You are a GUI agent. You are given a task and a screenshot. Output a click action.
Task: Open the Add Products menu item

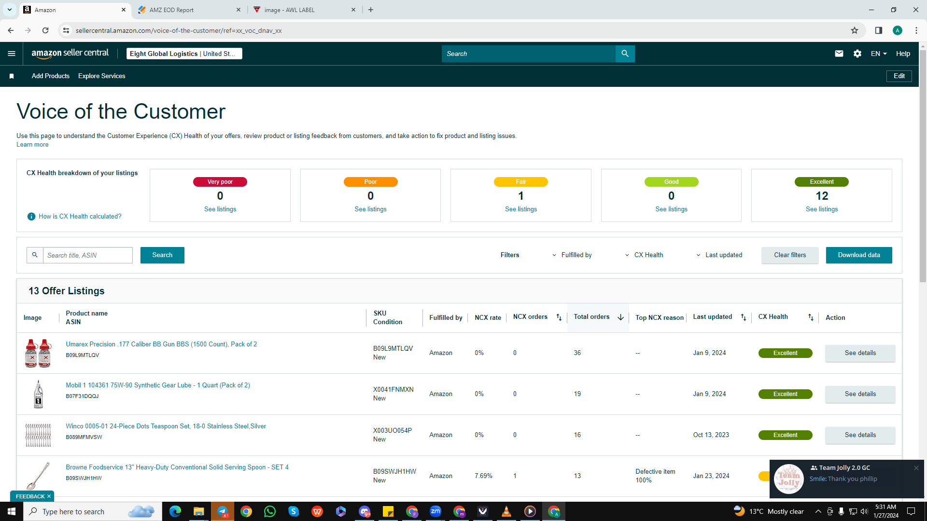[51, 76]
